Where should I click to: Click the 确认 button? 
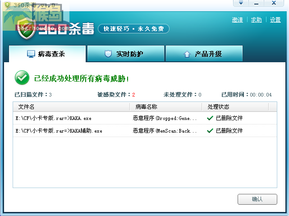coord(257,199)
